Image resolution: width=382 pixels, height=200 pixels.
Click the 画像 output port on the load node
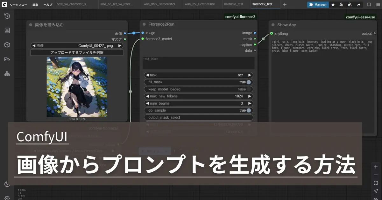(x=125, y=33)
